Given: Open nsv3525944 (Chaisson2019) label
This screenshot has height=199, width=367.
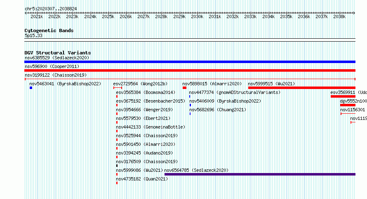Looking at the screenshot, I should coord(147,136).
